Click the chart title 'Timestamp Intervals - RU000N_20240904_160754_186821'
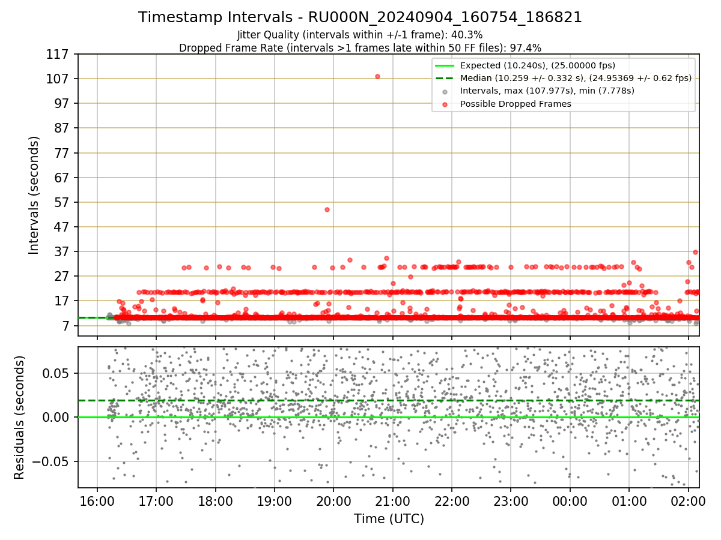 (360, 17)
